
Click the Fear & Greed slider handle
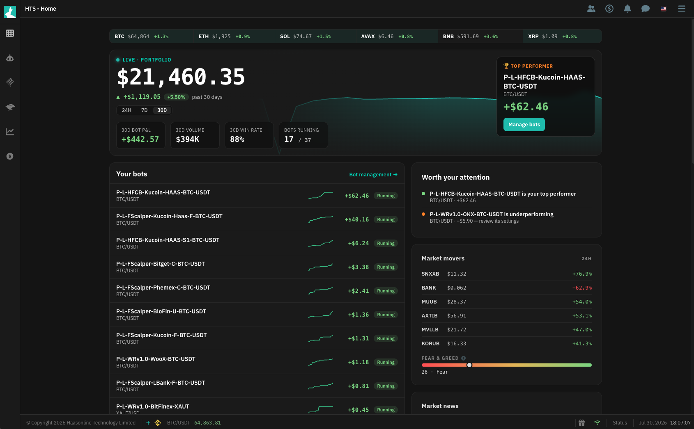[469, 365]
